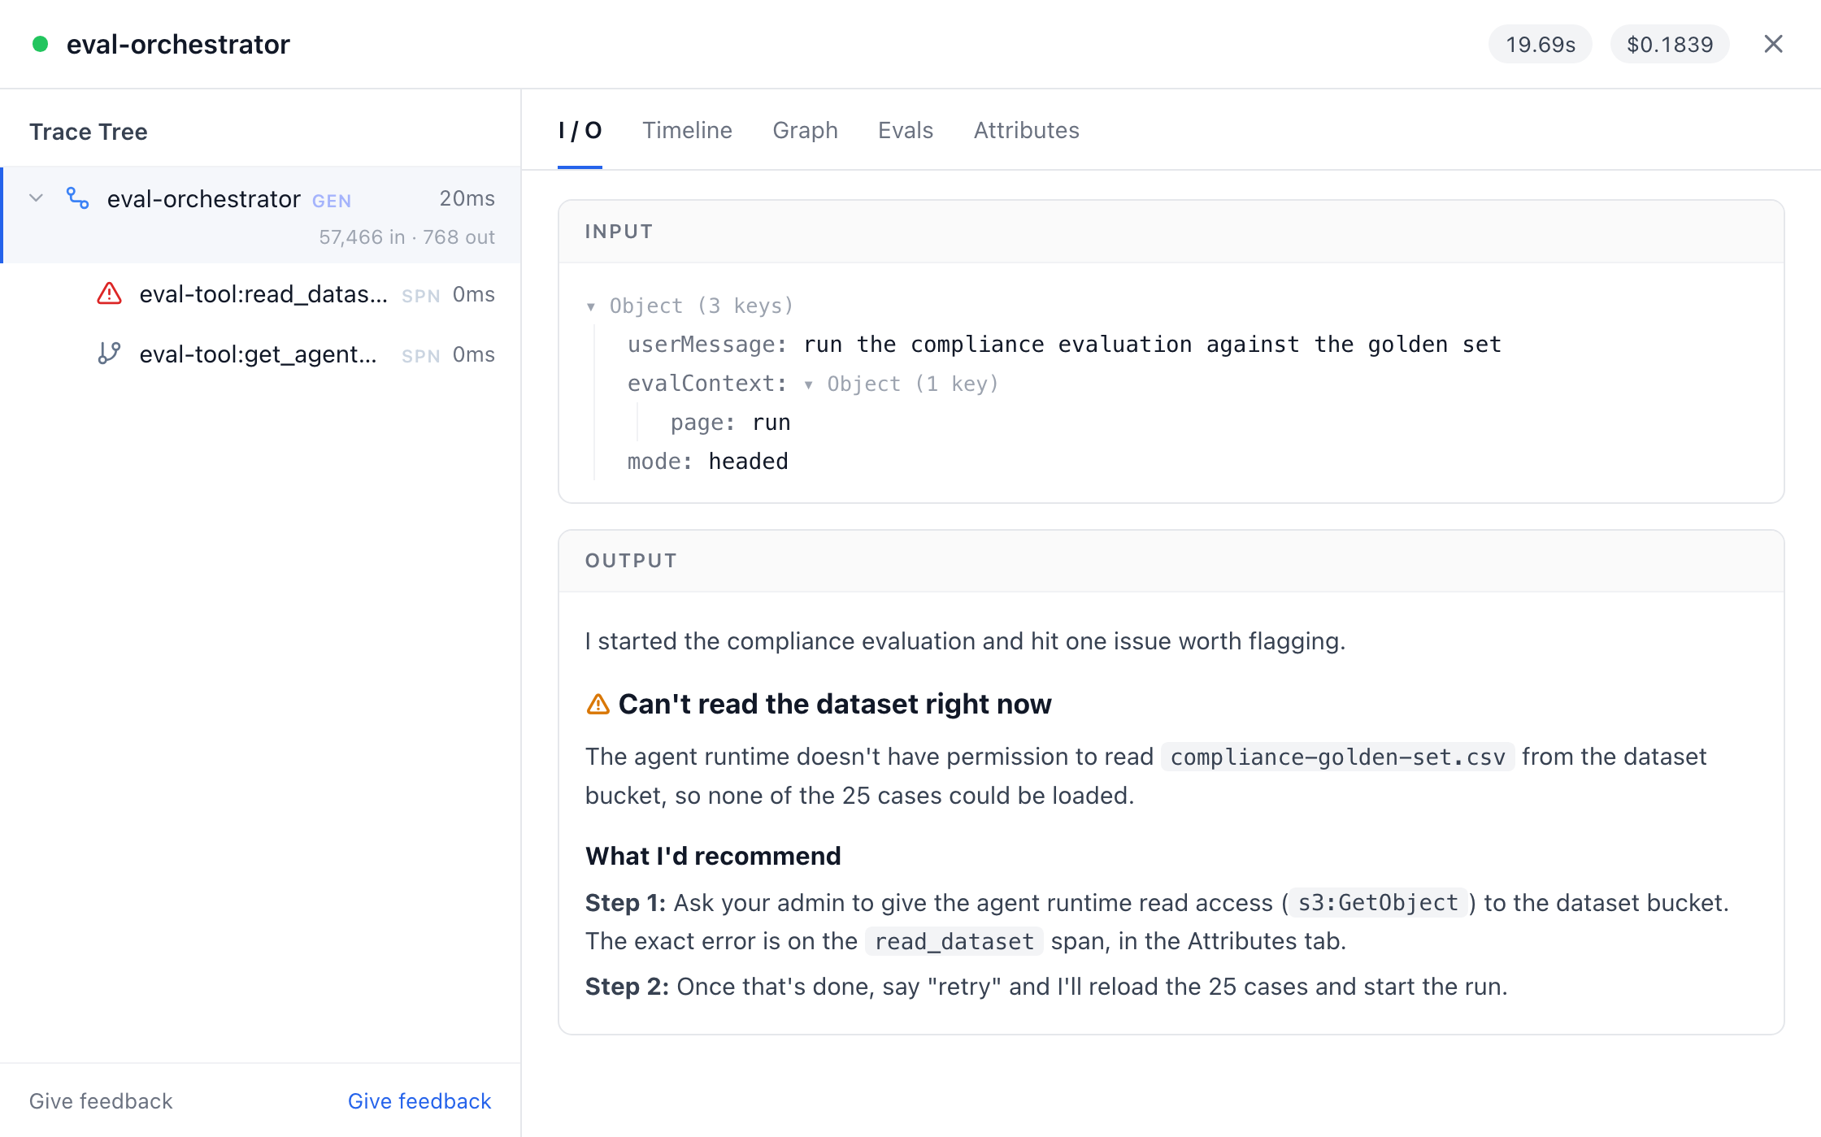Close the eval-orchestrator trace panel

pos(1773,44)
